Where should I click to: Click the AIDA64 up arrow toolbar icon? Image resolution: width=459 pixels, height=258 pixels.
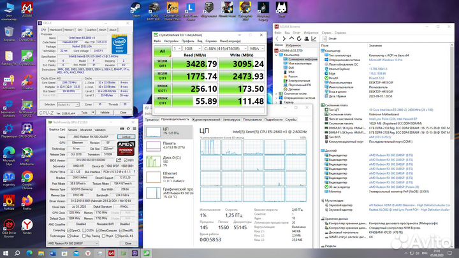click(291, 39)
